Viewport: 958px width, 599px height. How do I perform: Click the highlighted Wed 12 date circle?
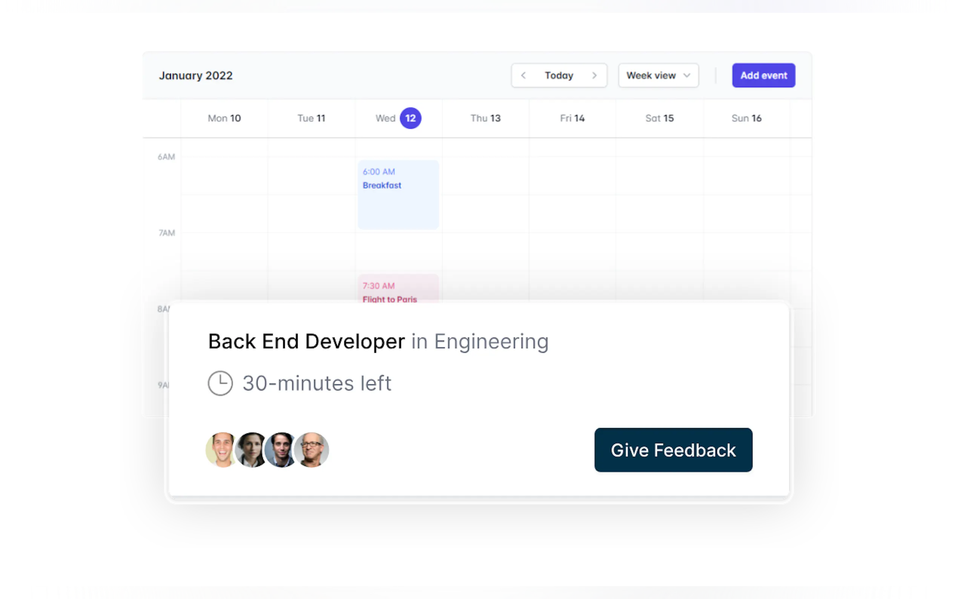pos(410,118)
